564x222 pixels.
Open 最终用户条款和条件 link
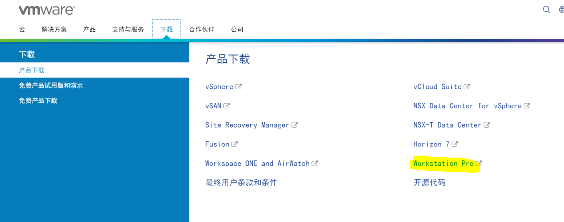click(241, 182)
